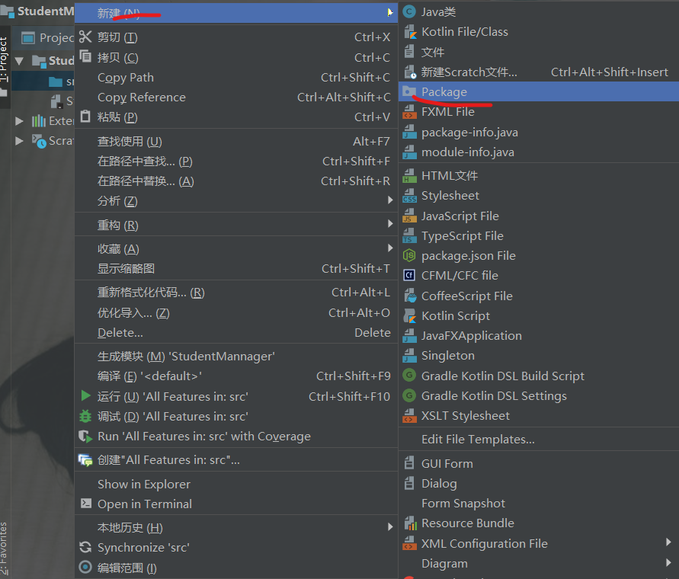
Task: Choose Copy Path from the context menu
Action: tap(236, 78)
